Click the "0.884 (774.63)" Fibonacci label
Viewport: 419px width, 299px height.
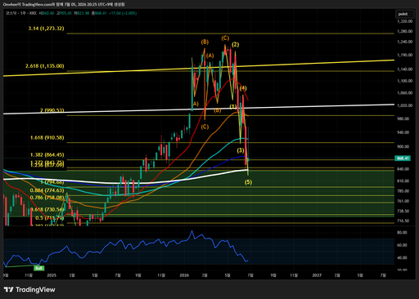tap(47, 190)
